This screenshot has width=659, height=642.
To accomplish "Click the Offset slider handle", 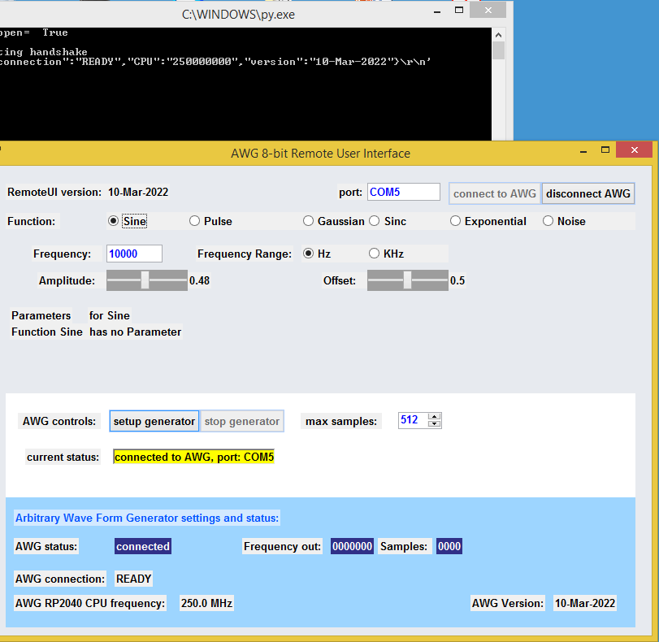I will (x=407, y=280).
